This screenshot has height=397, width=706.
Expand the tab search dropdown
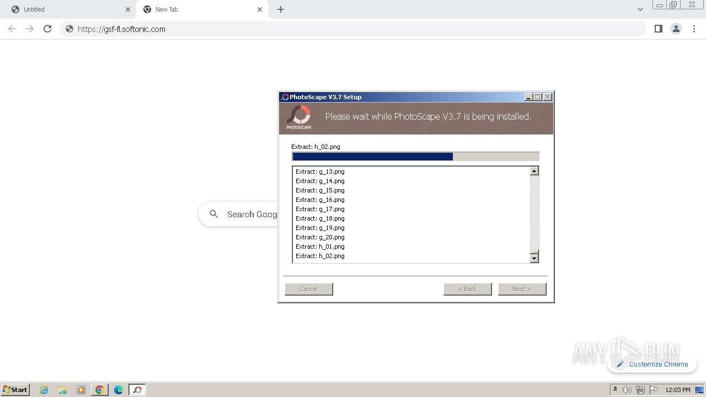[x=640, y=9]
